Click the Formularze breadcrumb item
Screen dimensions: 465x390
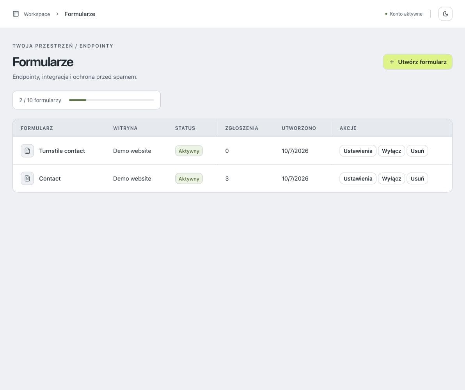click(x=80, y=14)
